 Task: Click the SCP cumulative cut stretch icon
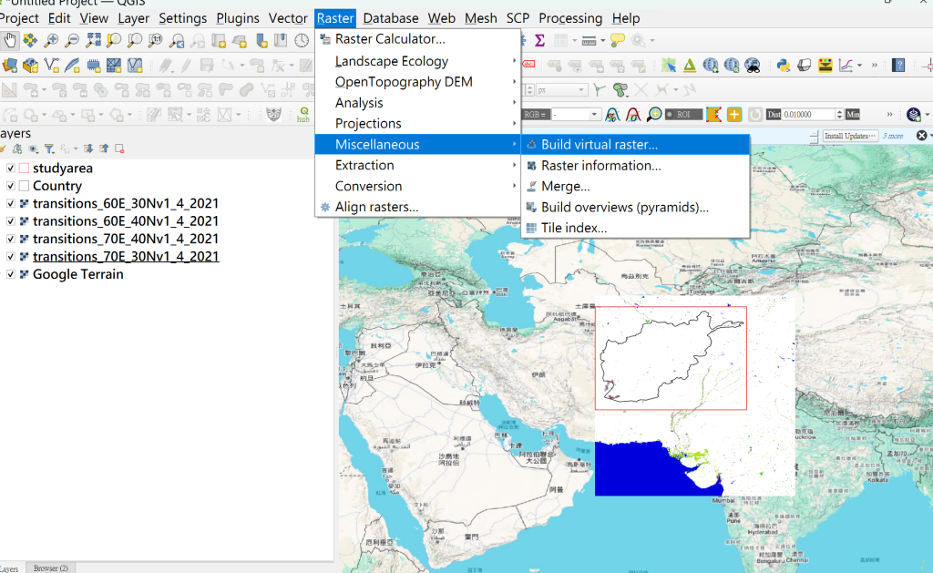click(x=612, y=114)
